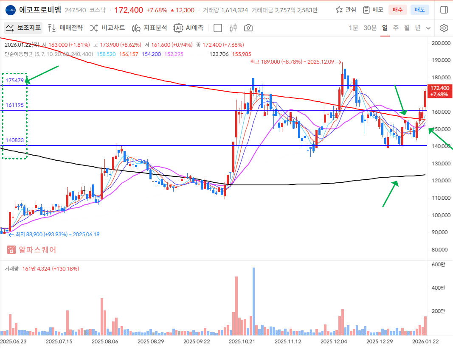Switch to the 주 weekly interval tab
453x349 pixels.
396,28
